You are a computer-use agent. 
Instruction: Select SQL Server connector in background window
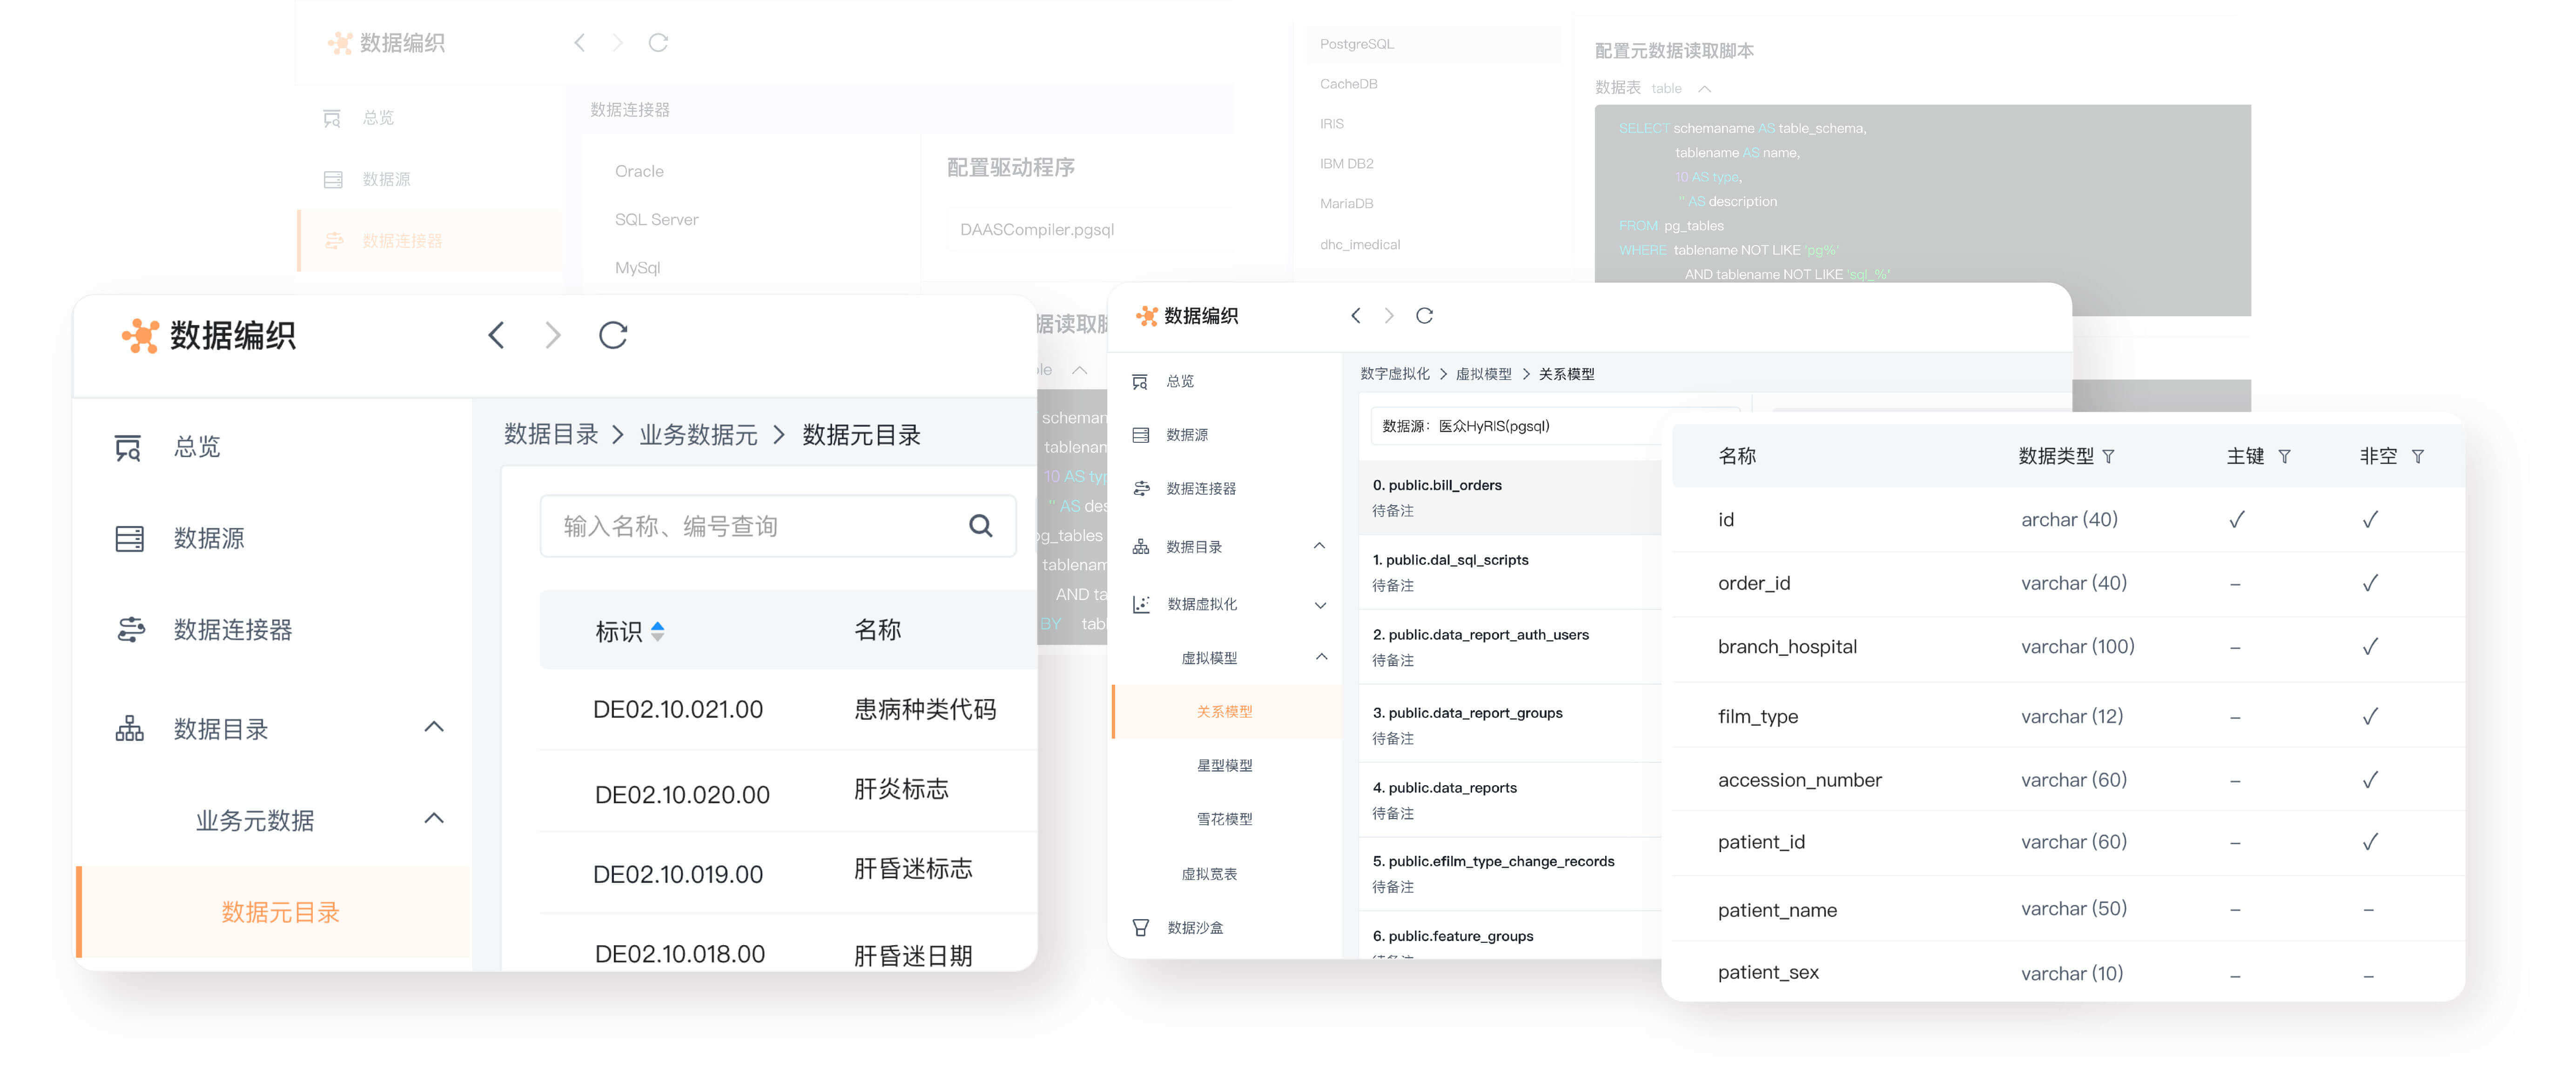pyautogui.click(x=656, y=220)
